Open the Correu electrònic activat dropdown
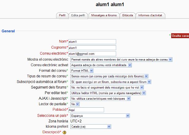The height and width of the screenshot is (135, 189). pos(101,65)
